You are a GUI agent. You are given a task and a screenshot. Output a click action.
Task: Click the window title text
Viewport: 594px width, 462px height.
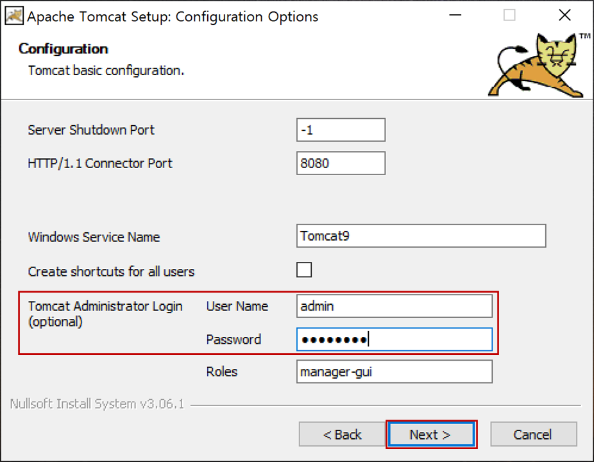173,17
